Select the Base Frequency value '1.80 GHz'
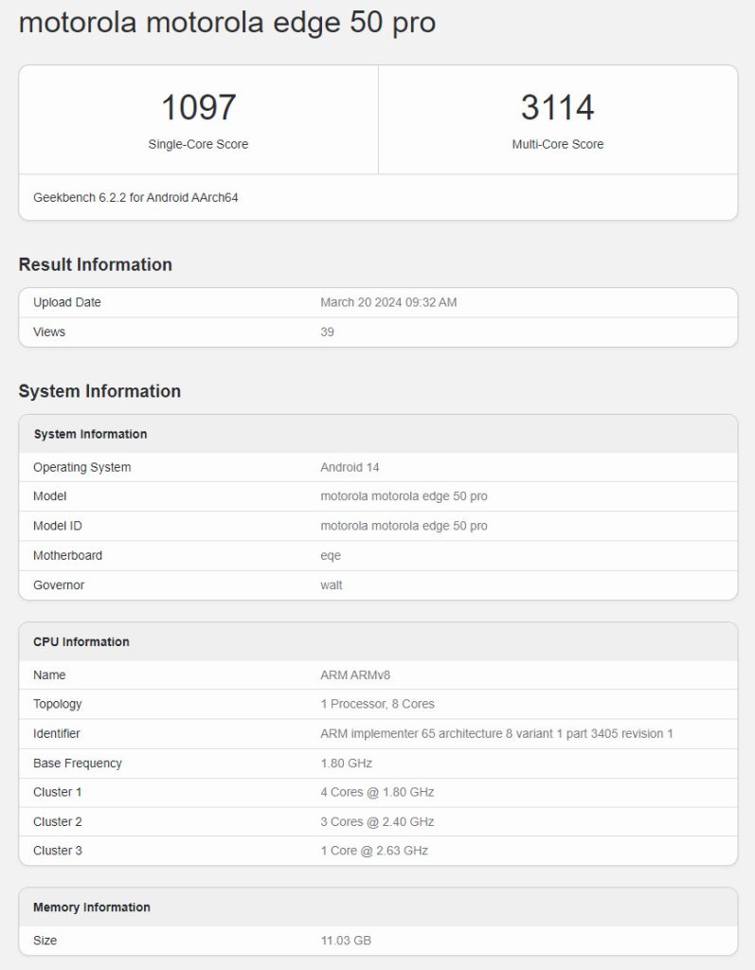Screen dimensions: 755x970 click(346, 763)
